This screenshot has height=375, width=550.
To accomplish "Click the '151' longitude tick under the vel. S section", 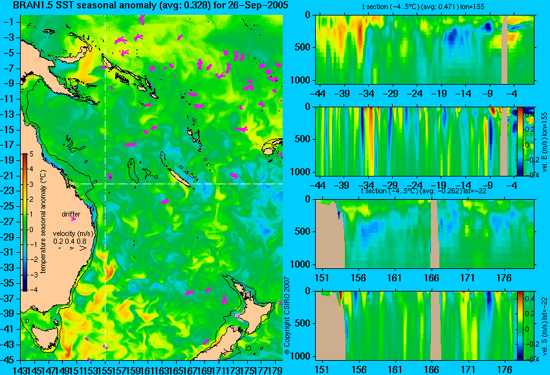I will [322, 369].
